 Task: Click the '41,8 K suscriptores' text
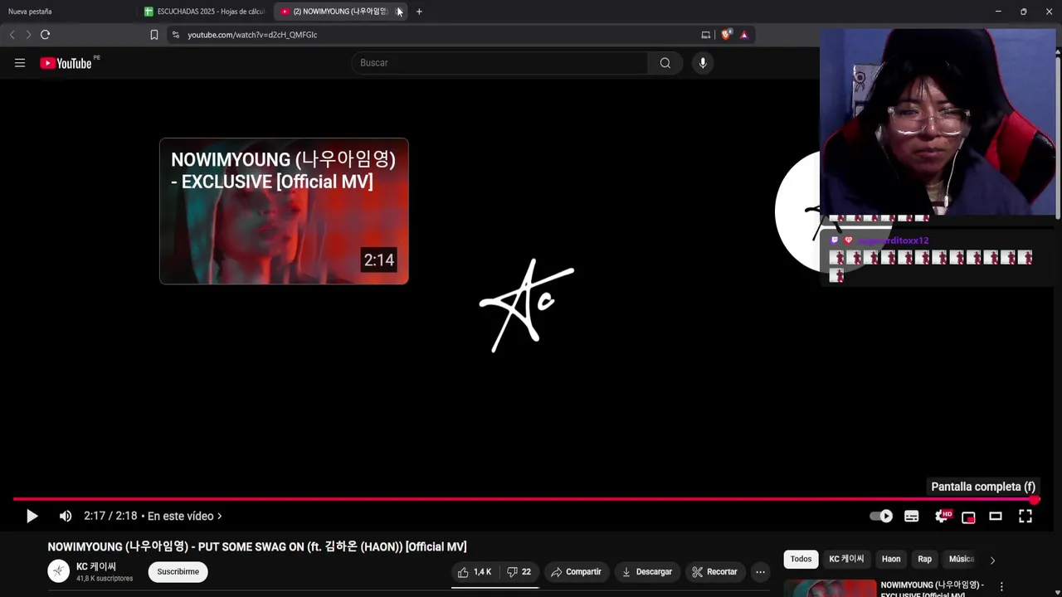(x=105, y=579)
